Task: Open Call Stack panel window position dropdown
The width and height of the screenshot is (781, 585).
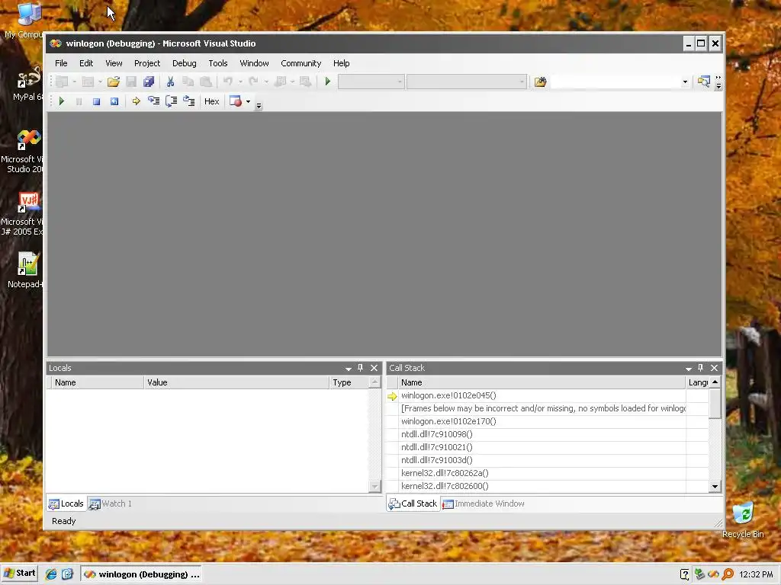Action: (x=689, y=369)
